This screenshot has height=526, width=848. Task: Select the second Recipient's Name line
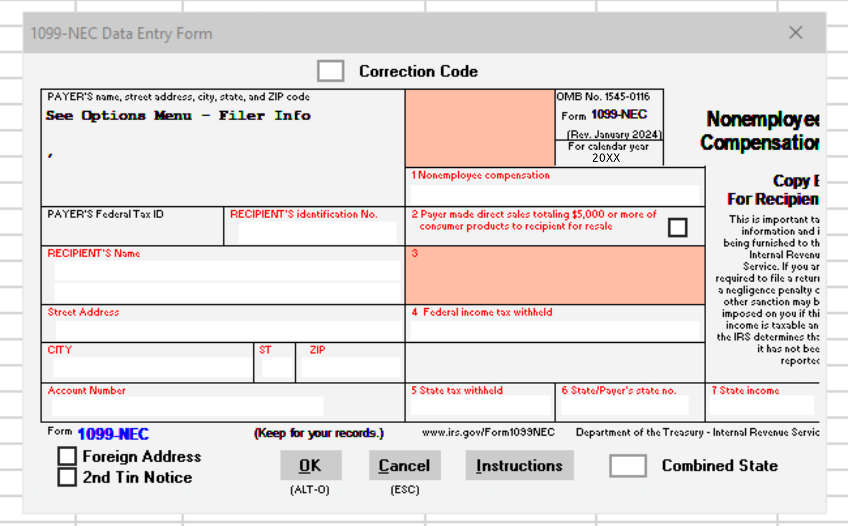click(x=227, y=293)
